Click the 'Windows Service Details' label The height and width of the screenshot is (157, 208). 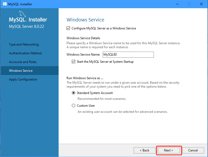coord(83,38)
